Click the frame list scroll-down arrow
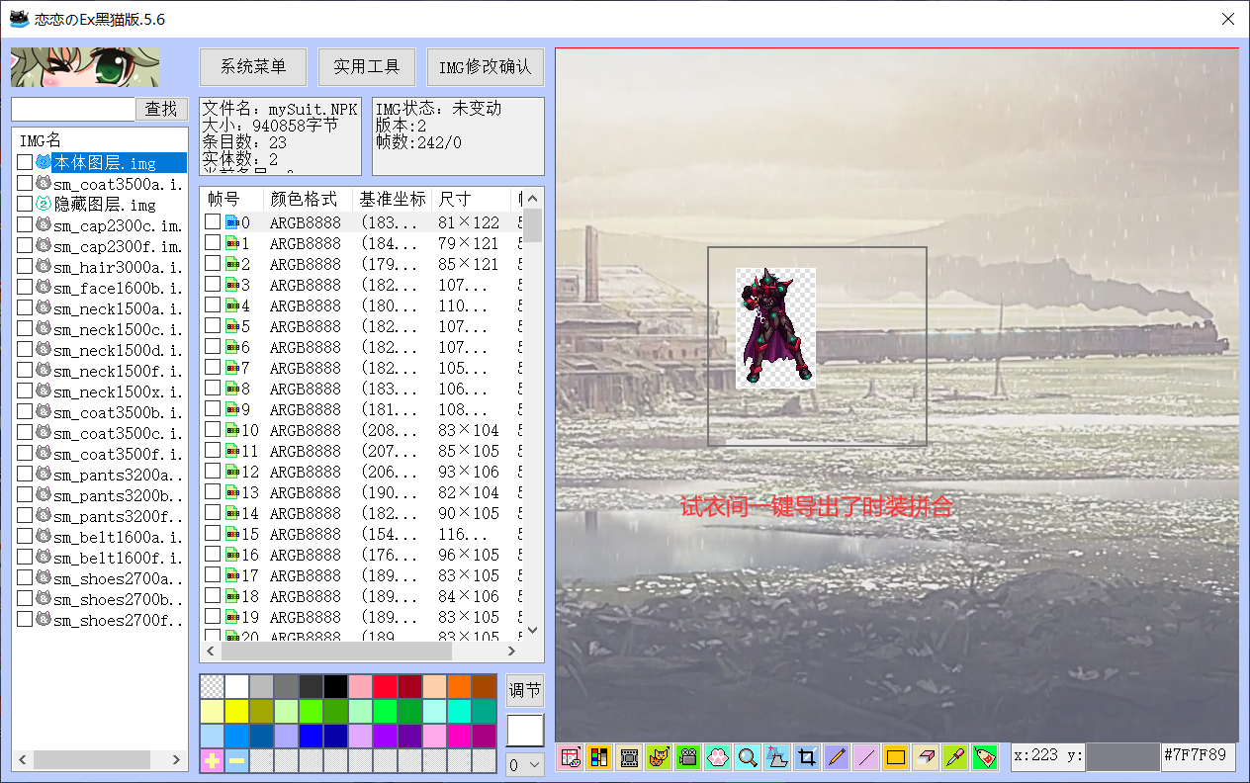Viewport: 1250px width, 783px height. click(x=532, y=630)
